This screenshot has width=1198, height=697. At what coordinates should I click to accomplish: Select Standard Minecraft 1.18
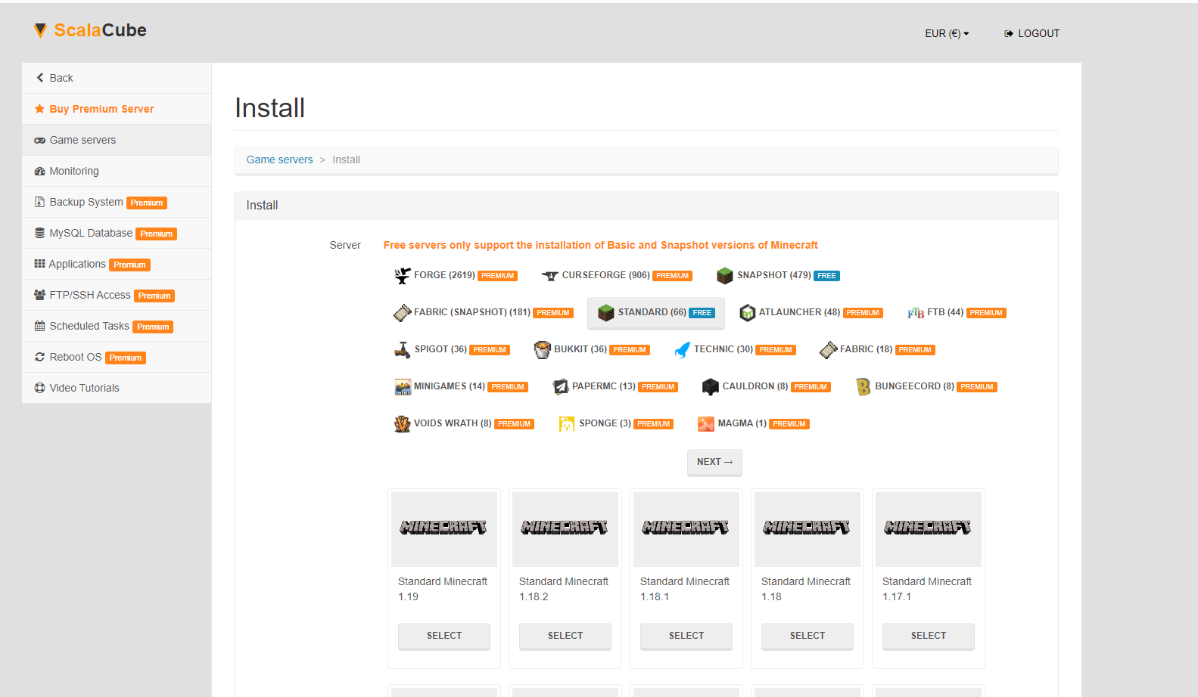(807, 636)
